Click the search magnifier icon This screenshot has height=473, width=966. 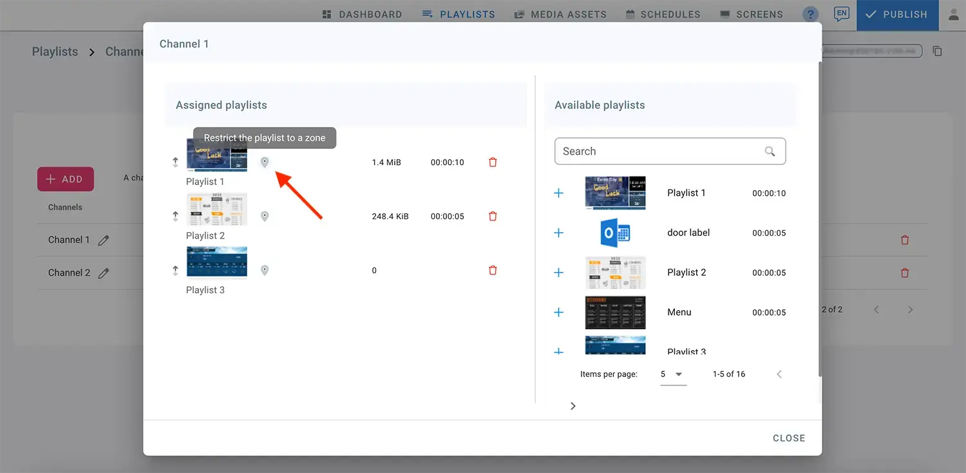click(770, 151)
